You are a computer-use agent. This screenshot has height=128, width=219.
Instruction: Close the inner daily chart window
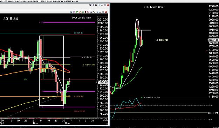point(106,12)
